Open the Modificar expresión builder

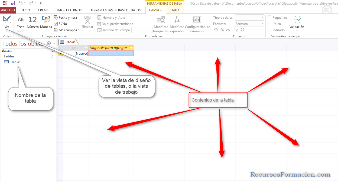click(177, 23)
